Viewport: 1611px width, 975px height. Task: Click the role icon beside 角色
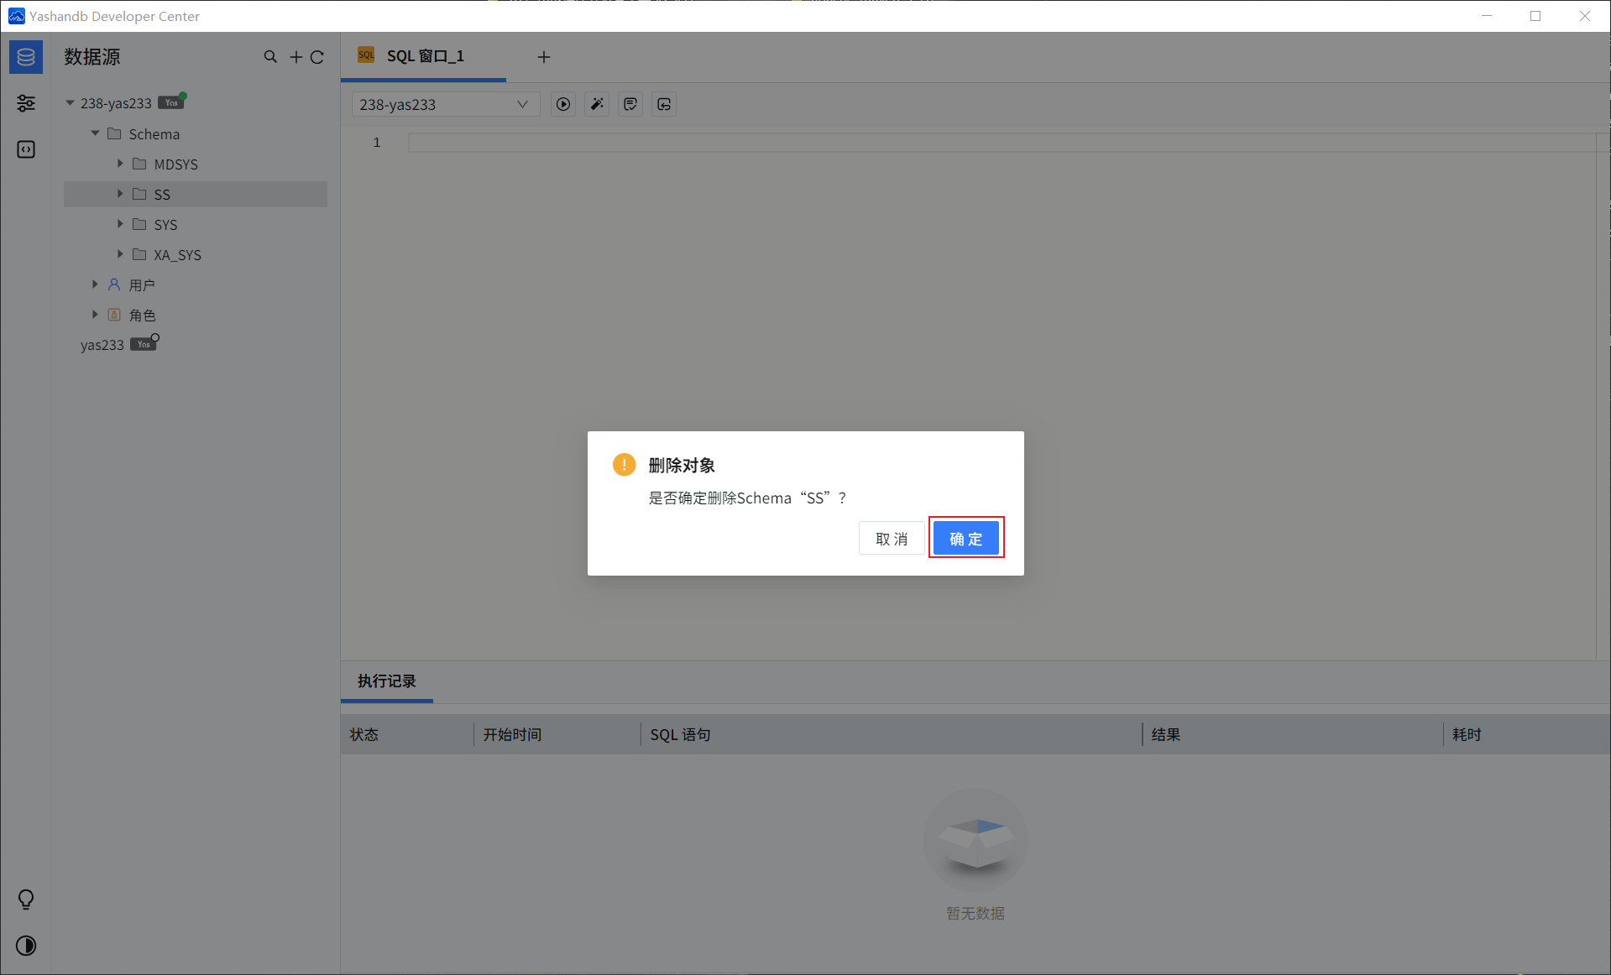(114, 315)
